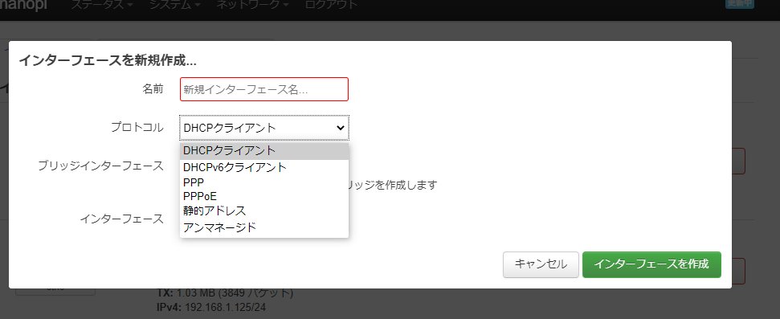Click the キャンセル button

(x=541, y=264)
